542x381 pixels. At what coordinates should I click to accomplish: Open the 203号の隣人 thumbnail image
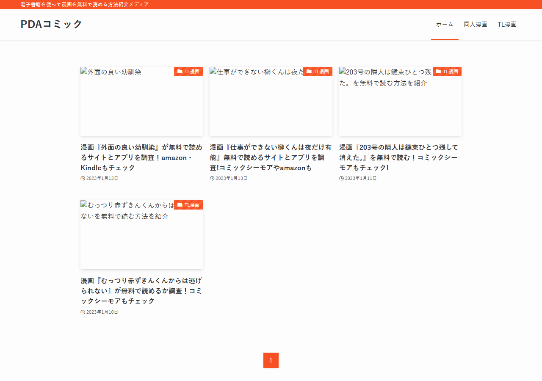[x=400, y=101]
